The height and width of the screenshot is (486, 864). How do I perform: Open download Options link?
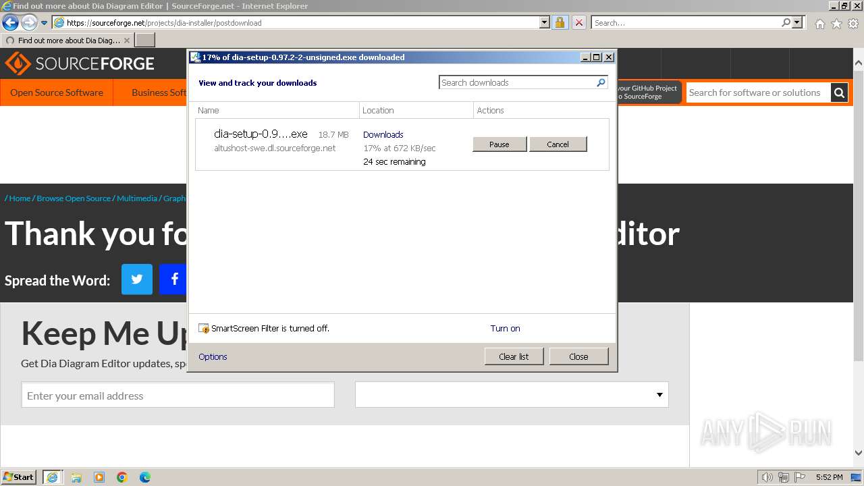pyautogui.click(x=213, y=356)
